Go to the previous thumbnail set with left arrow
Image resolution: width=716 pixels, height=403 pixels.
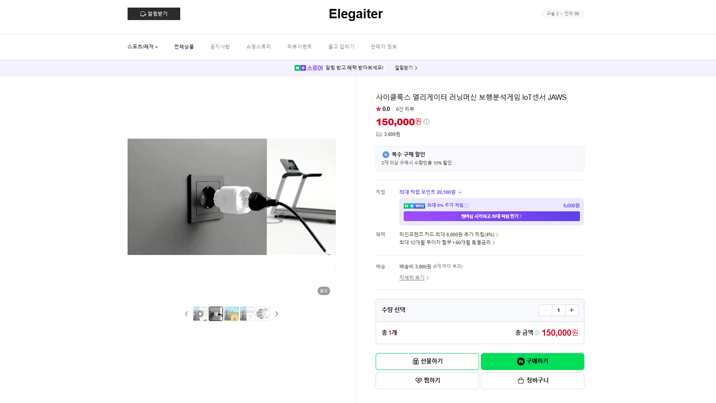point(186,314)
